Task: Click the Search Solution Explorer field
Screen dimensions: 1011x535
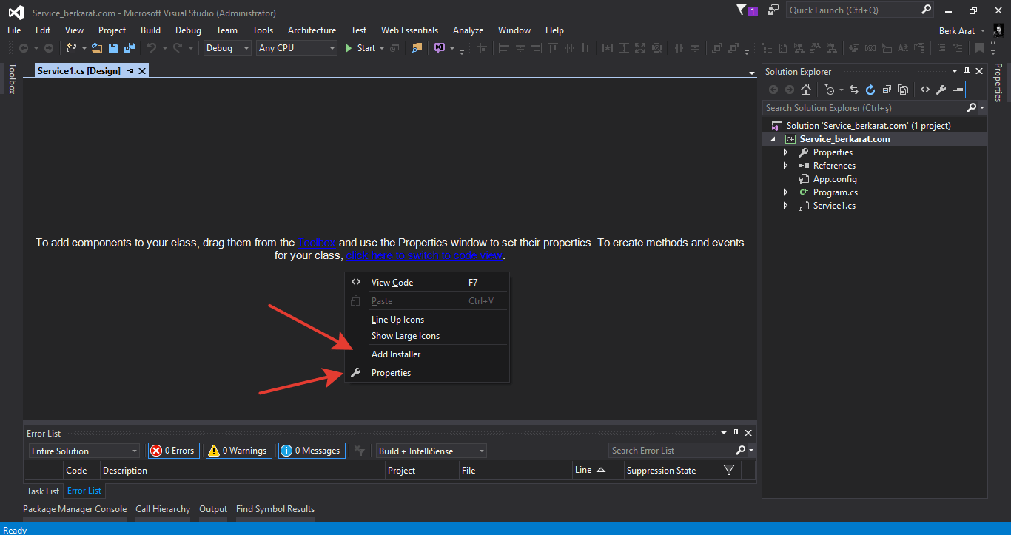Action: (864, 108)
